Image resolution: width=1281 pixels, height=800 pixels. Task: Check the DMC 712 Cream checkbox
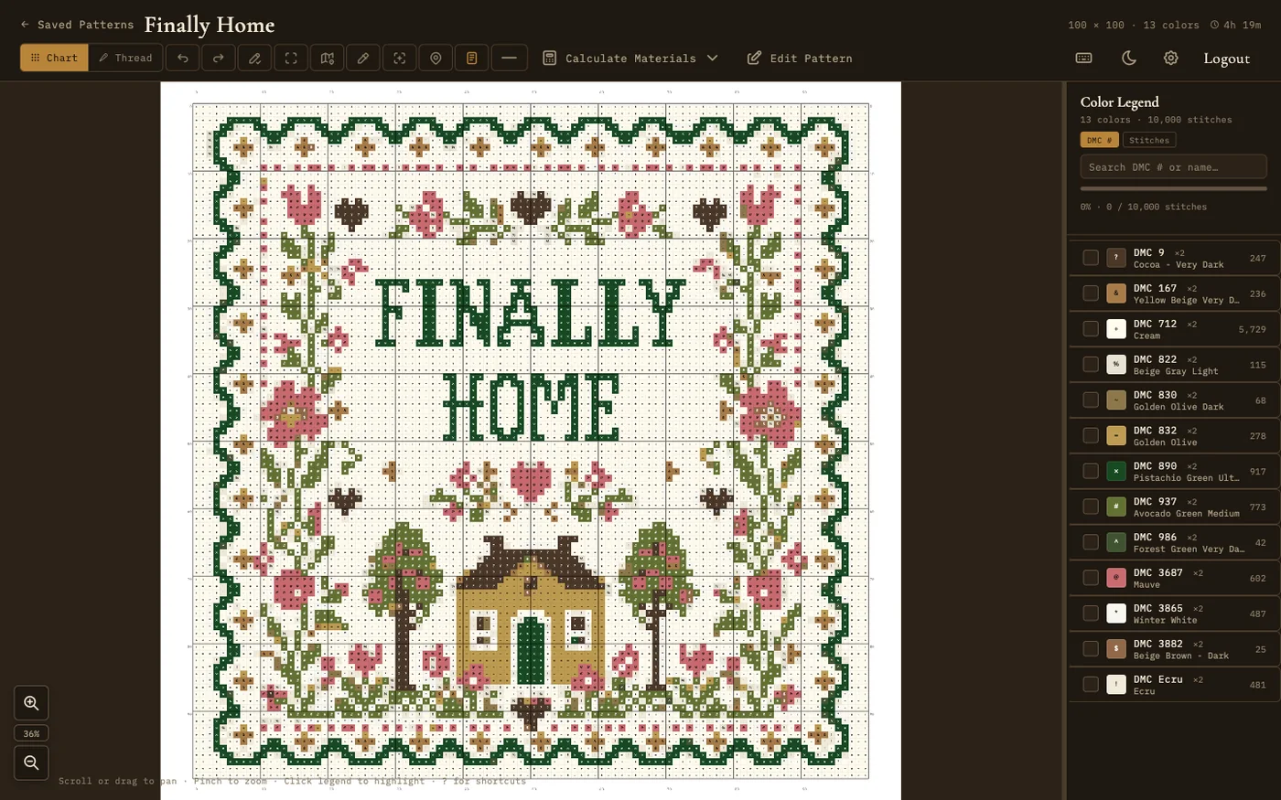coord(1091,329)
